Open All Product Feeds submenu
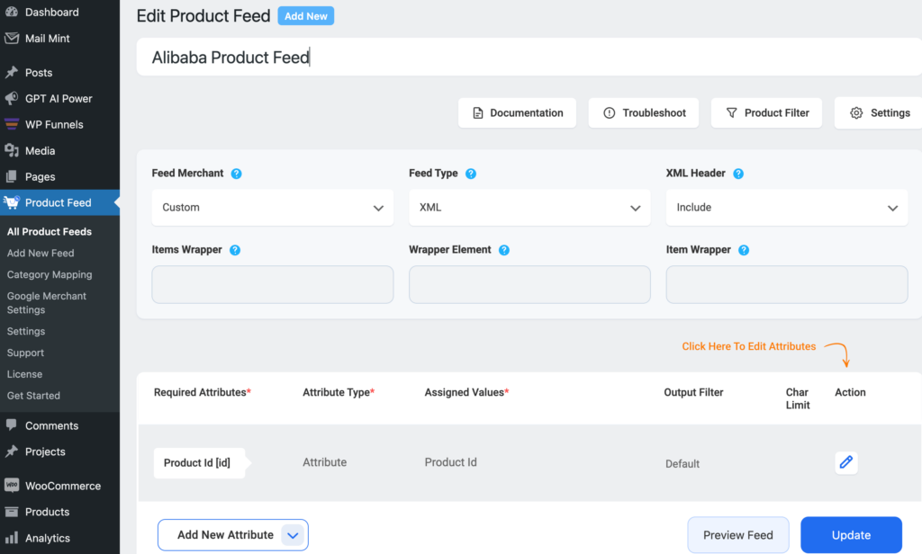This screenshot has height=554, width=922. coord(50,231)
